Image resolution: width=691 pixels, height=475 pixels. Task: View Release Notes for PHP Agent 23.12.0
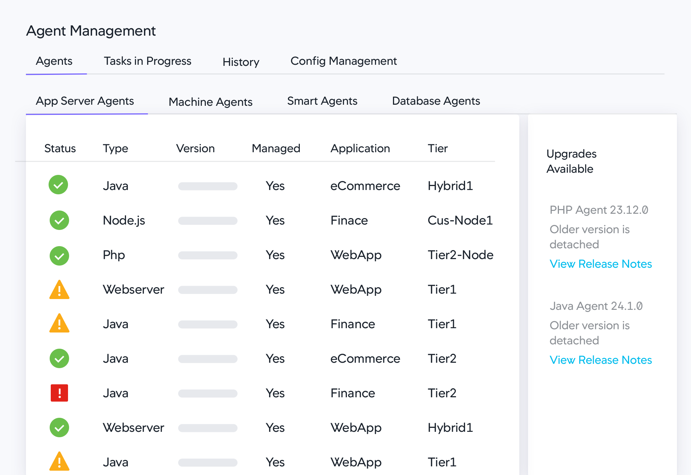coord(601,264)
